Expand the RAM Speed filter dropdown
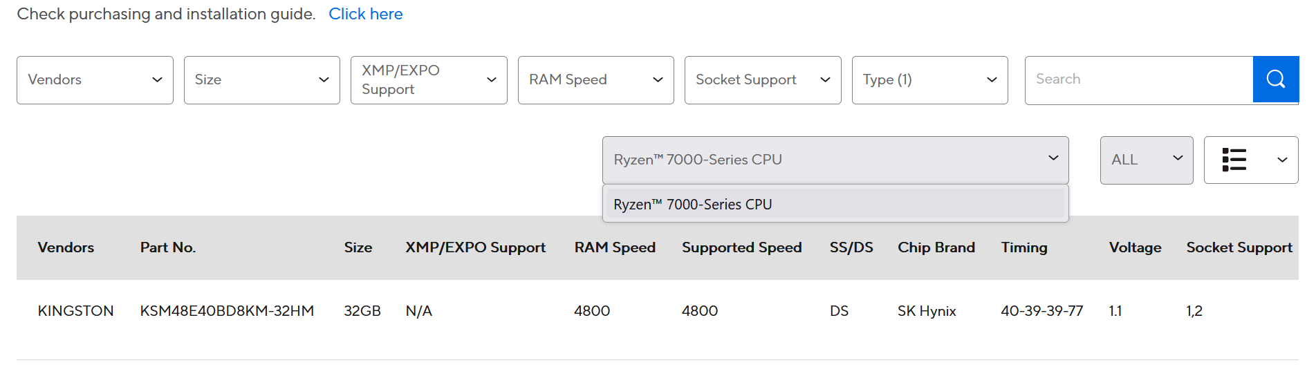 pos(595,80)
